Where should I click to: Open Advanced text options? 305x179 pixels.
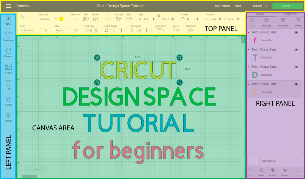[x=191, y=30]
